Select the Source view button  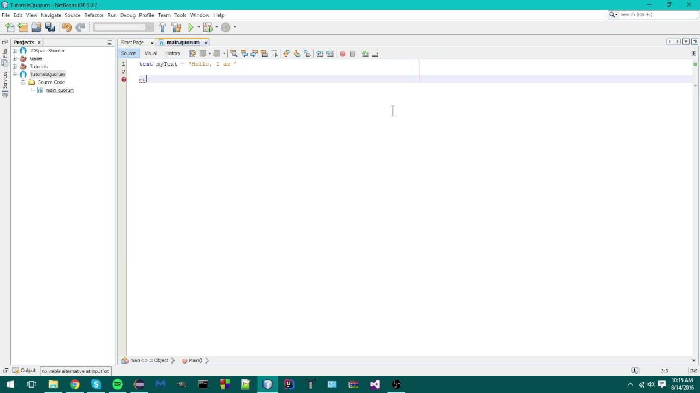coord(129,53)
